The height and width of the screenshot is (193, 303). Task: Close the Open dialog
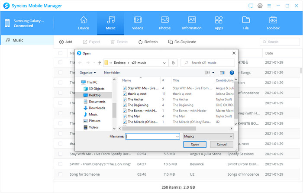point(234,53)
